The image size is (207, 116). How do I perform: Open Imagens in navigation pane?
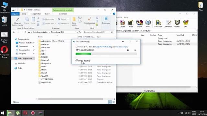(22, 54)
